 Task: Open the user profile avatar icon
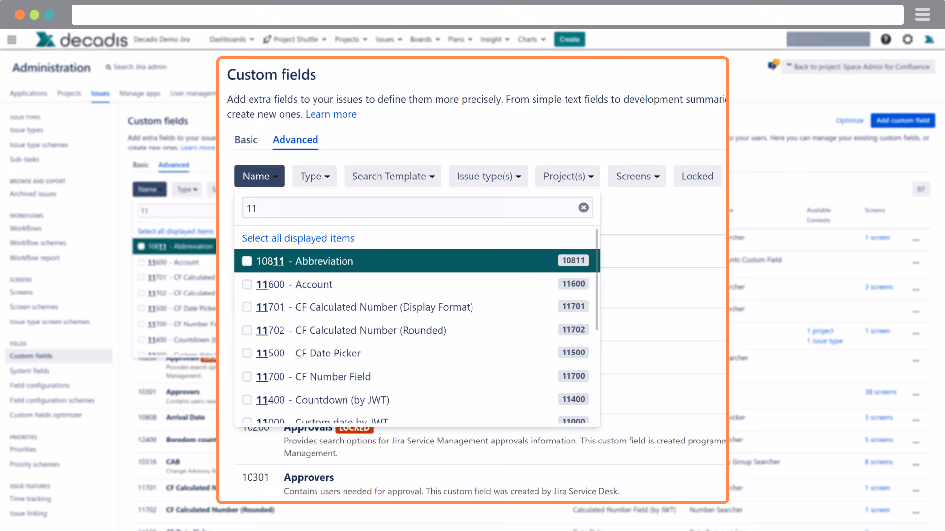(929, 39)
